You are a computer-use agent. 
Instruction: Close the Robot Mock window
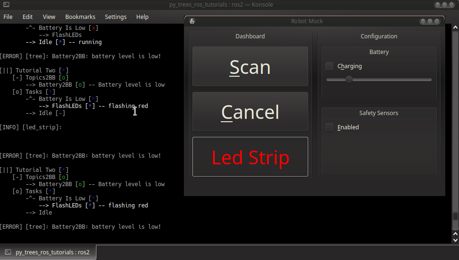(437, 21)
